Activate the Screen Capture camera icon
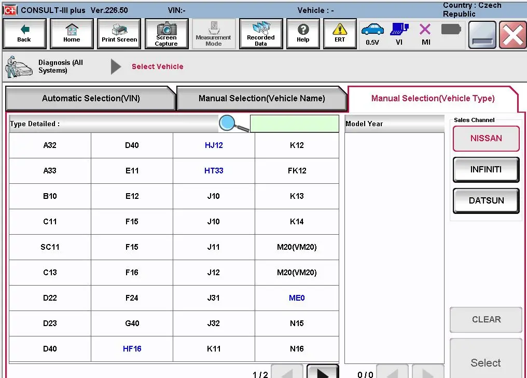Screen dimensions: 527x378 tap(166, 33)
